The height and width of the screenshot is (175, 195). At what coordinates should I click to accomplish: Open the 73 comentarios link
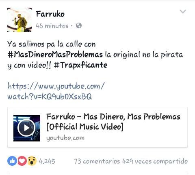pyautogui.click(x=97, y=161)
